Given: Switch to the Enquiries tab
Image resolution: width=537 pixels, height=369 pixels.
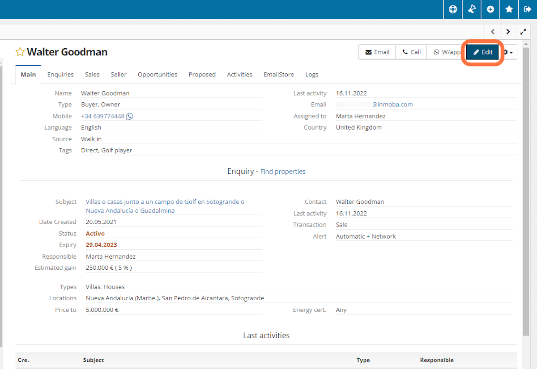Looking at the screenshot, I should click(x=60, y=75).
